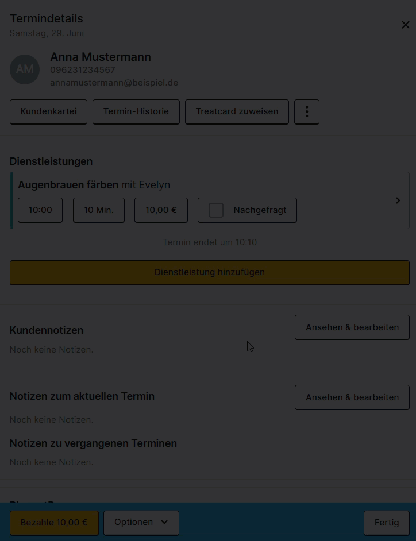Viewport: 416px width, 541px height.
Task: Click the AM customer avatar
Action: pos(25,69)
